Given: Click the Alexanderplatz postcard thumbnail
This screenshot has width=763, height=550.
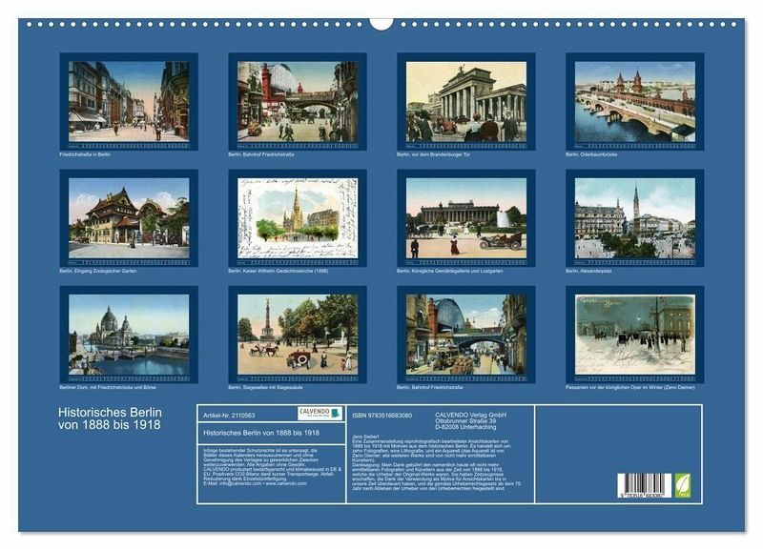Looking at the screenshot, I should click(635, 218).
